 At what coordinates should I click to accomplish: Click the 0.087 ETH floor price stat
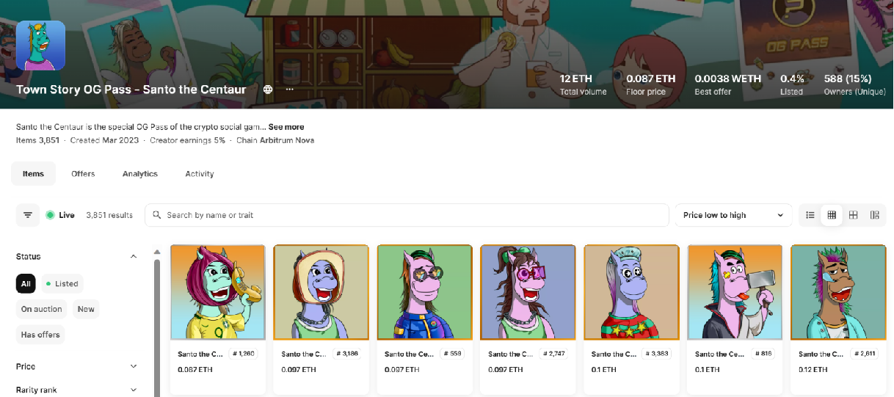tap(650, 84)
